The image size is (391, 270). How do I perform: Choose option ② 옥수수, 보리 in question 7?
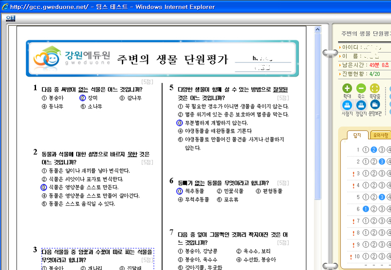tap(253, 251)
